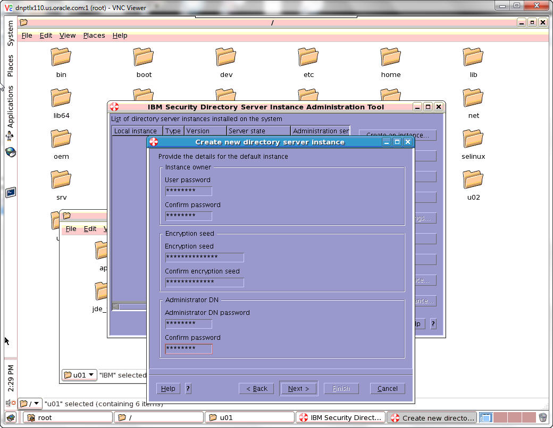Select the selinux folder icon
This screenshot has height=428, width=553.
(x=473, y=139)
